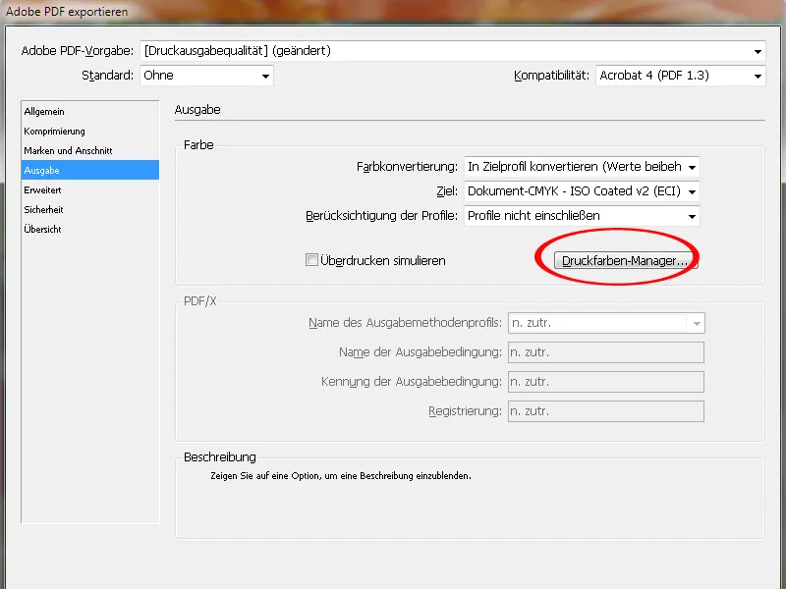The width and height of the screenshot is (786, 589).
Task: Open the Adobe PDF-Vorgabe preset dropdown
Action: 757,51
